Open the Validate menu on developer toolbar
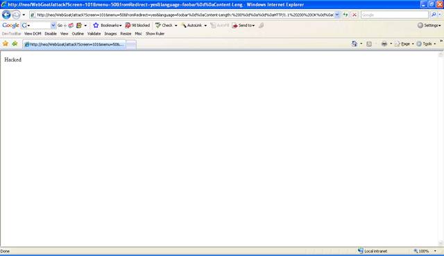 tap(94, 34)
